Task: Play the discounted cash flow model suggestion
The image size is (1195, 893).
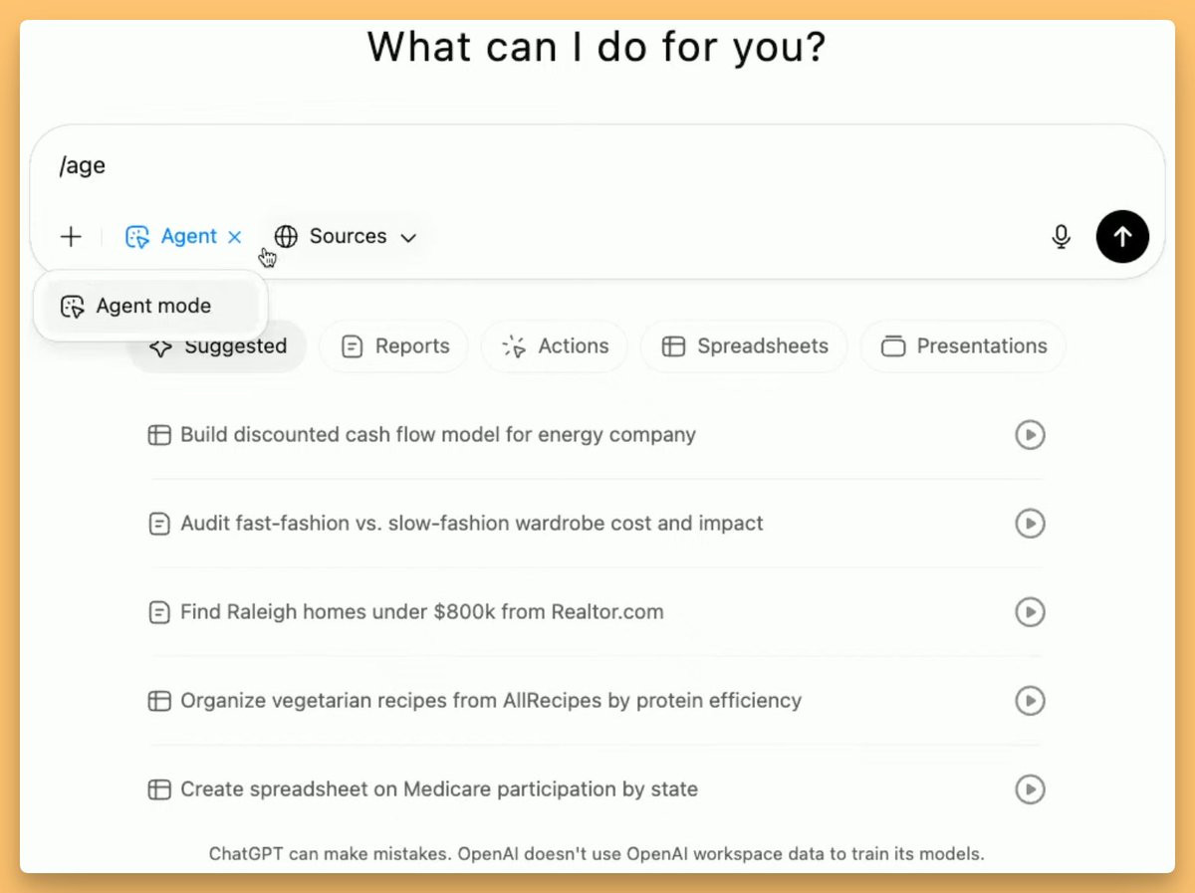Action: [1030, 435]
